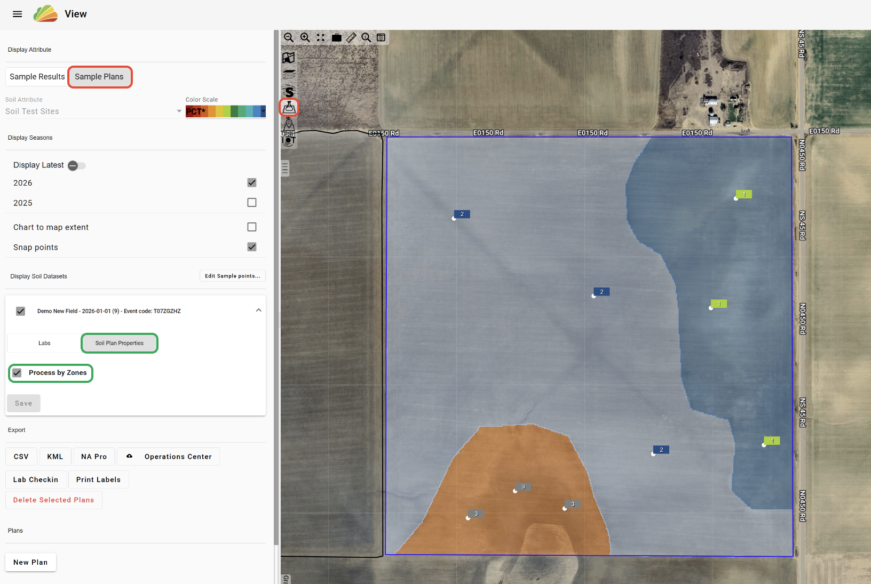
Task: Zoom out on the map
Action: pyautogui.click(x=289, y=37)
